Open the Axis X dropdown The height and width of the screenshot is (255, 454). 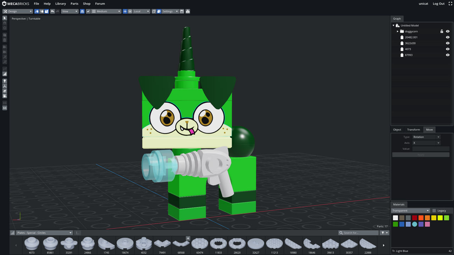tap(426, 143)
